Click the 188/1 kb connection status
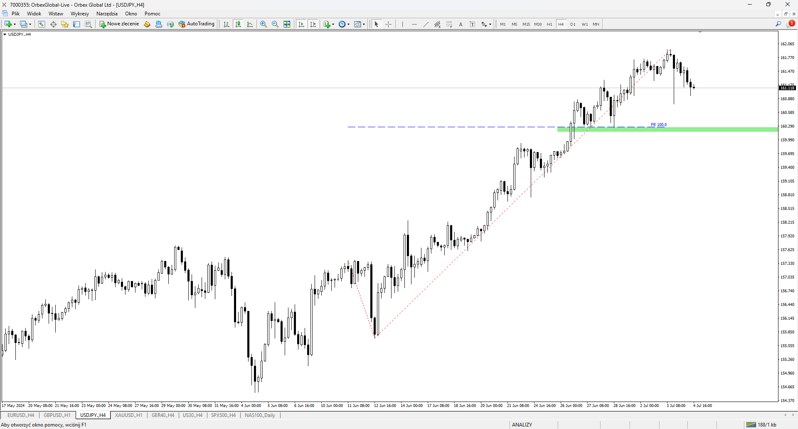The image size is (798, 429). [x=761, y=424]
